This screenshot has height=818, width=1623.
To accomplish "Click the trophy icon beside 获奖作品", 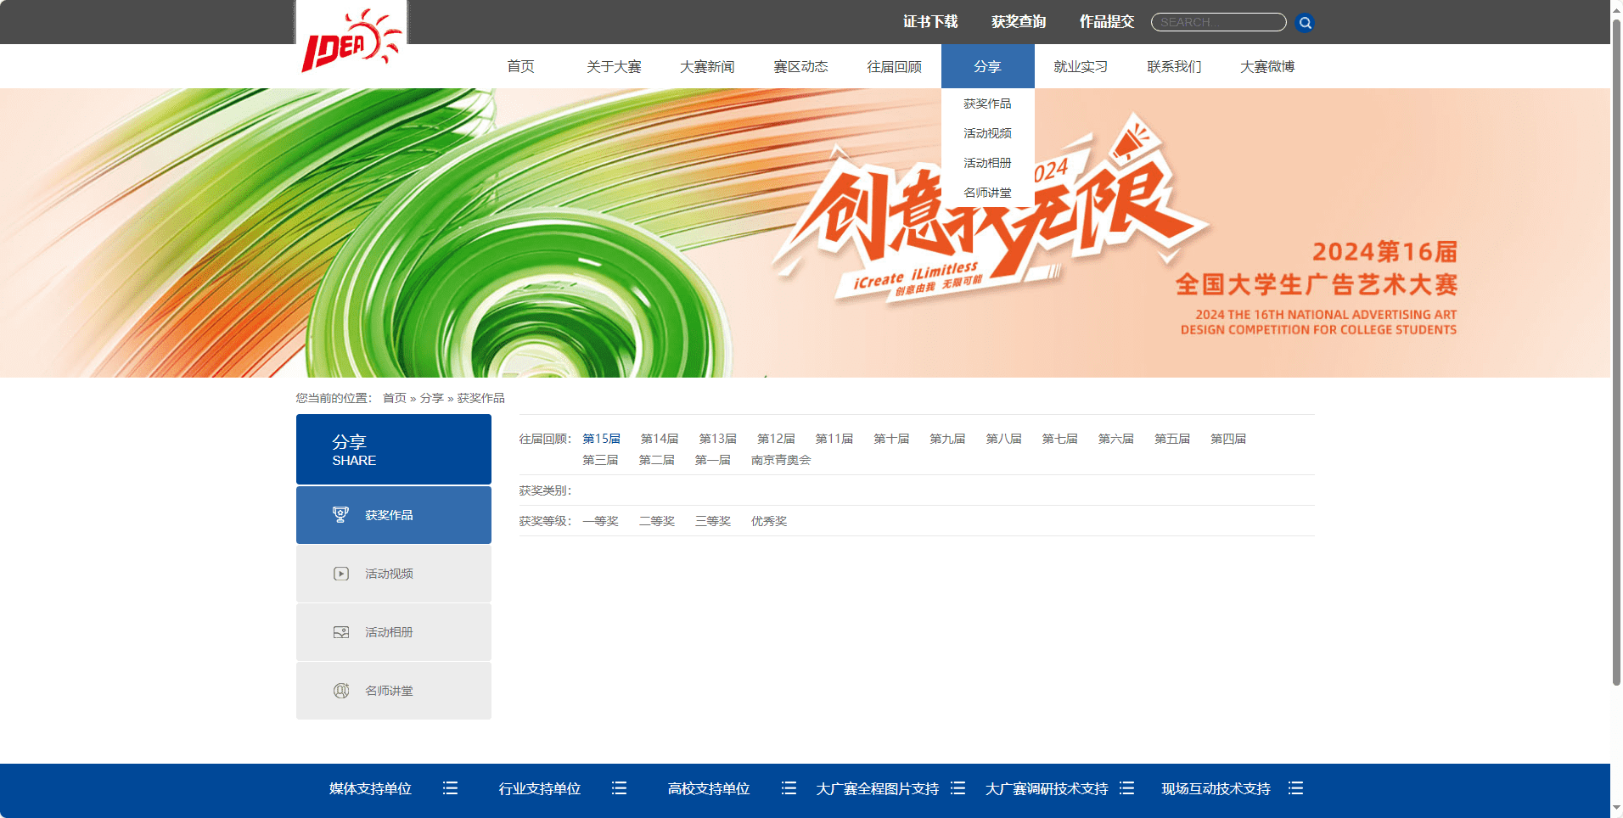I will 340,514.
